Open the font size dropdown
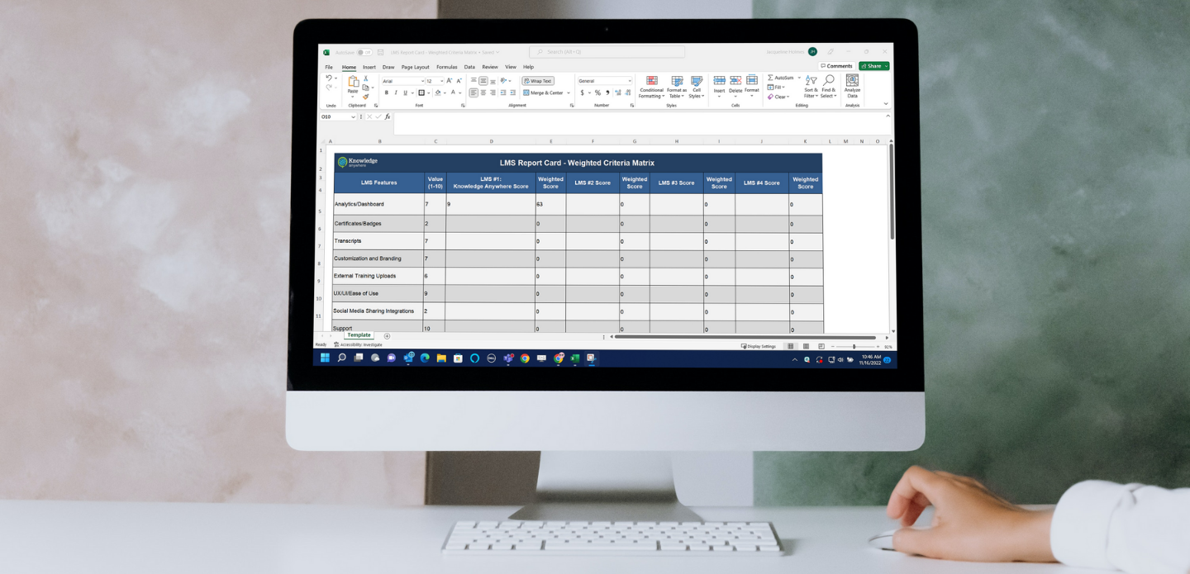The image size is (1190, 574). (x=441, y=80)
